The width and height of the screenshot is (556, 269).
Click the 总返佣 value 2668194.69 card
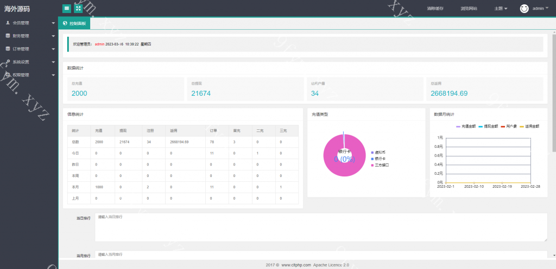(x=485, y=89)
